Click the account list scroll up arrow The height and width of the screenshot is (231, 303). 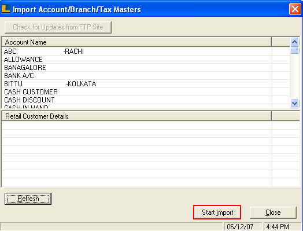pyautogui.click(x=294, y=42)
